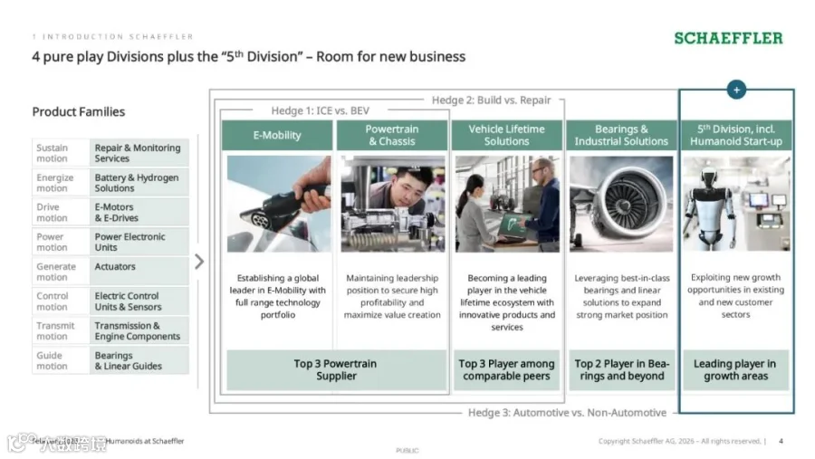Click the plus icon above 5th Division
Screen dimensions: 815x459
[x=736, y=90]
